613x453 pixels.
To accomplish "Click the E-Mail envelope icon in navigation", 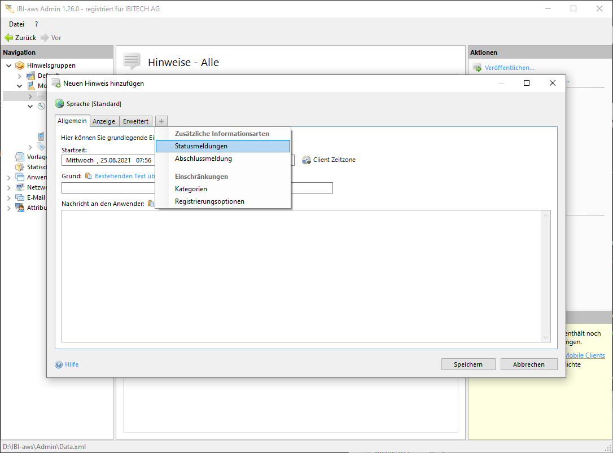I will pyautogui.click(x=20, y=197).
